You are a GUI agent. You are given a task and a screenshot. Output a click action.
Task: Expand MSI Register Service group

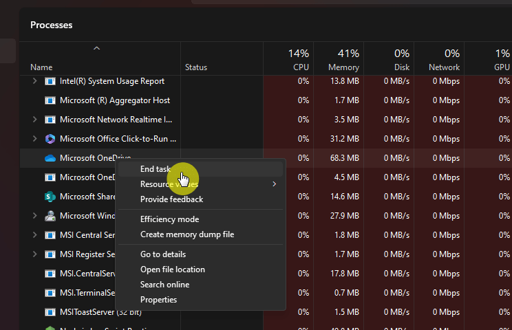(34, 254)
